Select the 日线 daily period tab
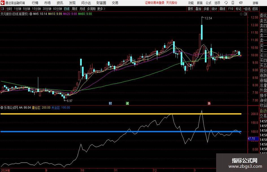The width and height of the screenshot is (267, 172). click(x=67, y=9)
